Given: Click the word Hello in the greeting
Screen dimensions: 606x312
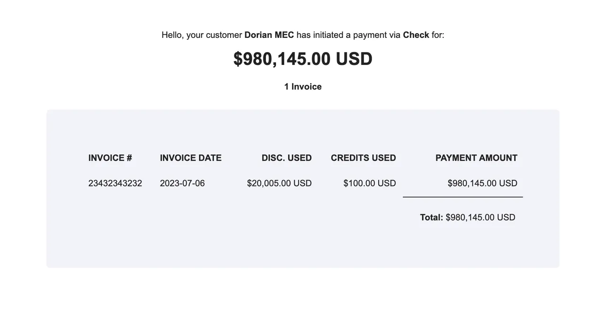Looking at the screenshot, I should (x=171, y=35).
